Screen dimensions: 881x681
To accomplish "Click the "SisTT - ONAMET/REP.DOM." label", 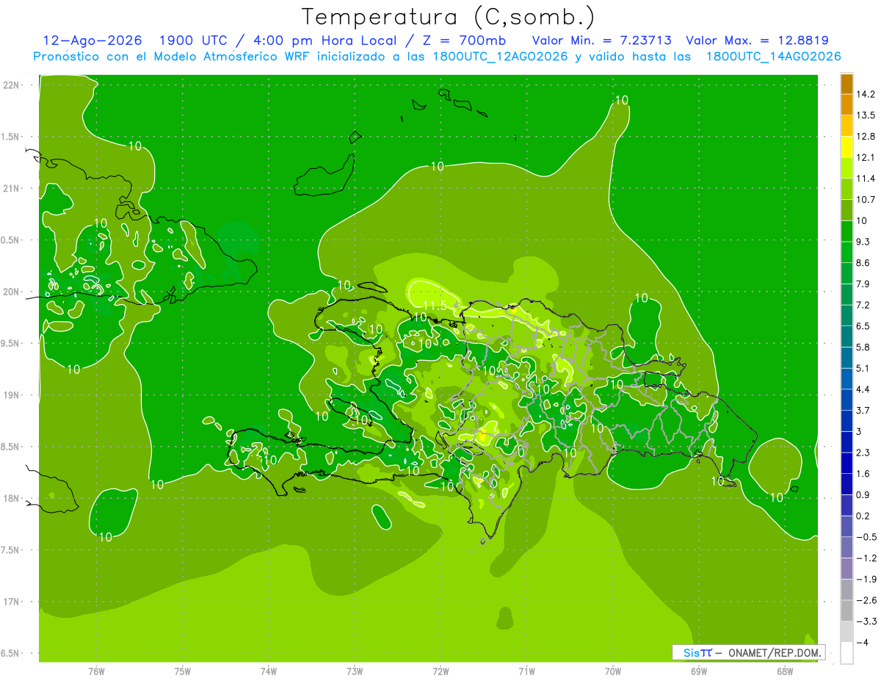I will [x=749, y=652].
